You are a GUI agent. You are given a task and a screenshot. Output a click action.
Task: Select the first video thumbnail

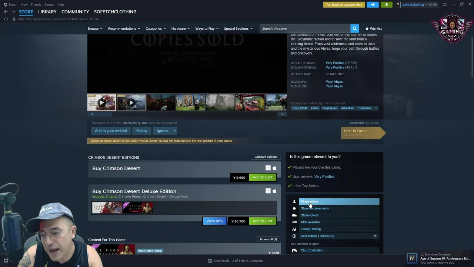pos(101,103)
